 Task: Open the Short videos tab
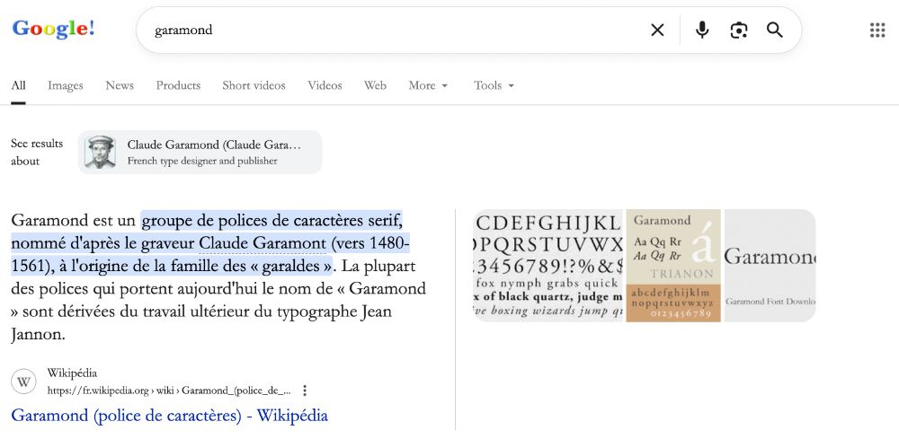(x=254, y=85)
